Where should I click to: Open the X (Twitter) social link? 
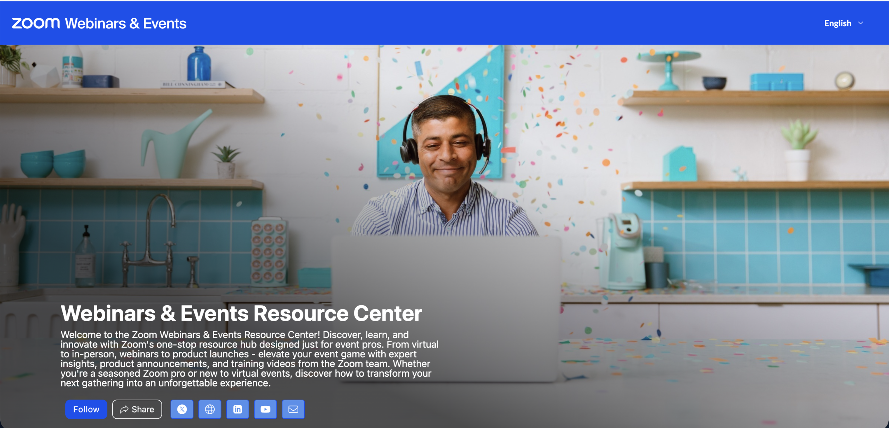pyautogui.click(x=182, y=409)
